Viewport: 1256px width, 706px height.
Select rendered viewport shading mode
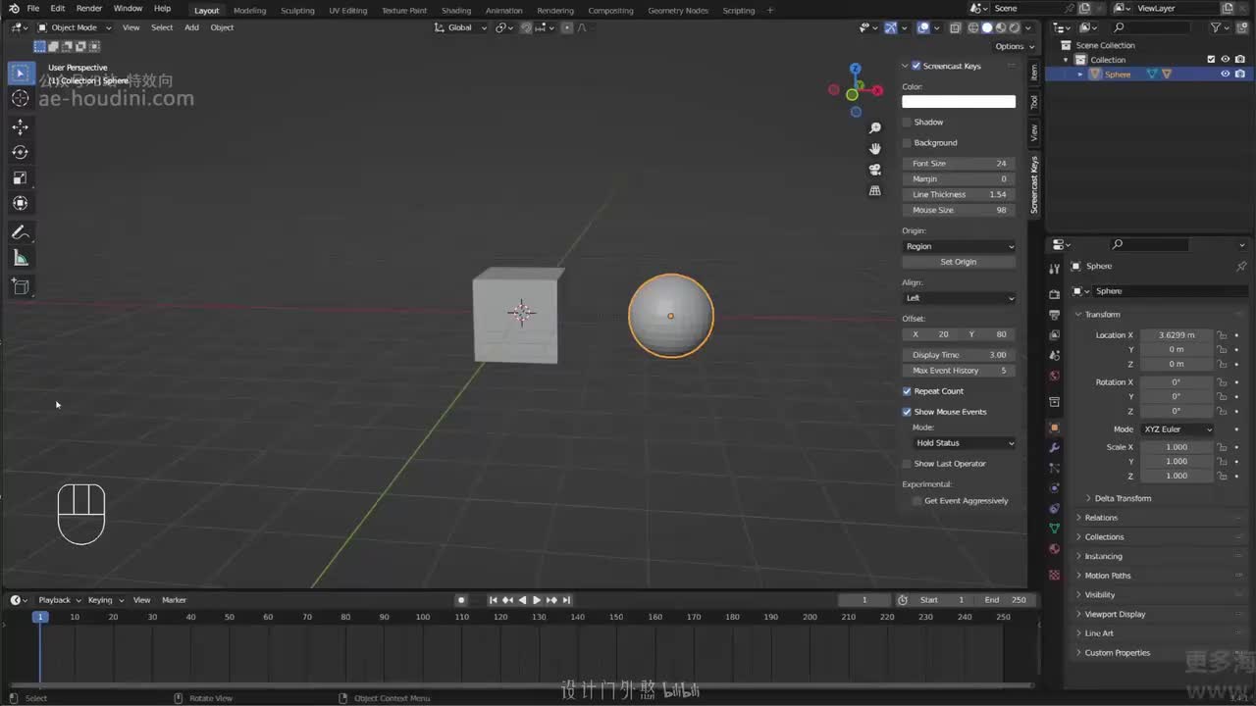coord(1015,27)
